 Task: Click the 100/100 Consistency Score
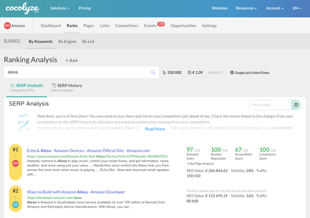pos(268,153)
